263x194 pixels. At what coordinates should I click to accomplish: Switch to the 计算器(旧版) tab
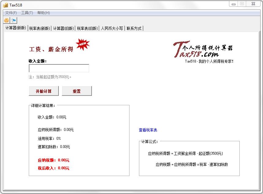coord(63,28)
